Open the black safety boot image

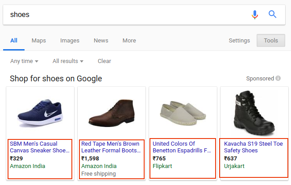[254, 113]
